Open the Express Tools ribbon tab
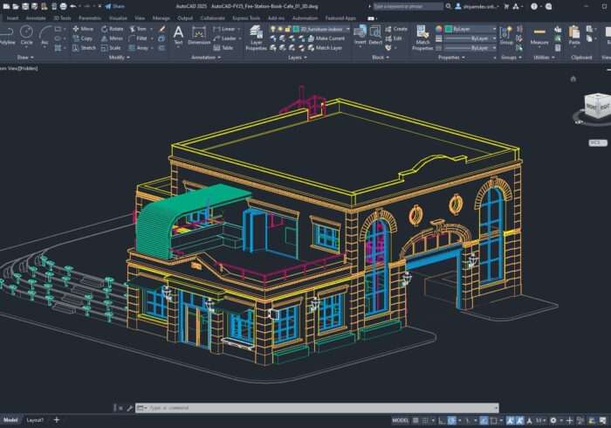The height and width of the screenshot is (428, 611). (x=246, y=18)
